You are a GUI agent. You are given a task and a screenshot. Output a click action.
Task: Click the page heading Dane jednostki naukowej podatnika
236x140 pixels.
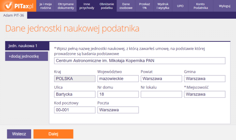coord(72,28)
